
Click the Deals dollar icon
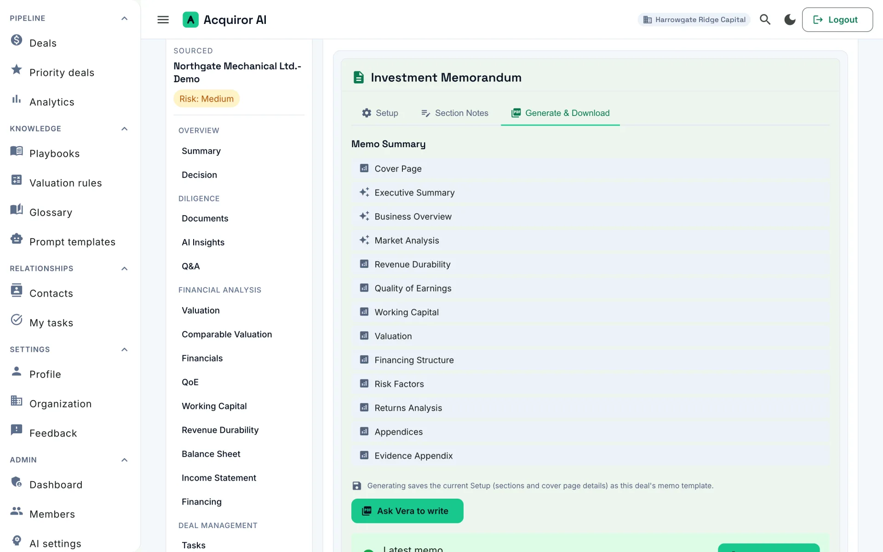pyautogui.click(x=17, y=40)
